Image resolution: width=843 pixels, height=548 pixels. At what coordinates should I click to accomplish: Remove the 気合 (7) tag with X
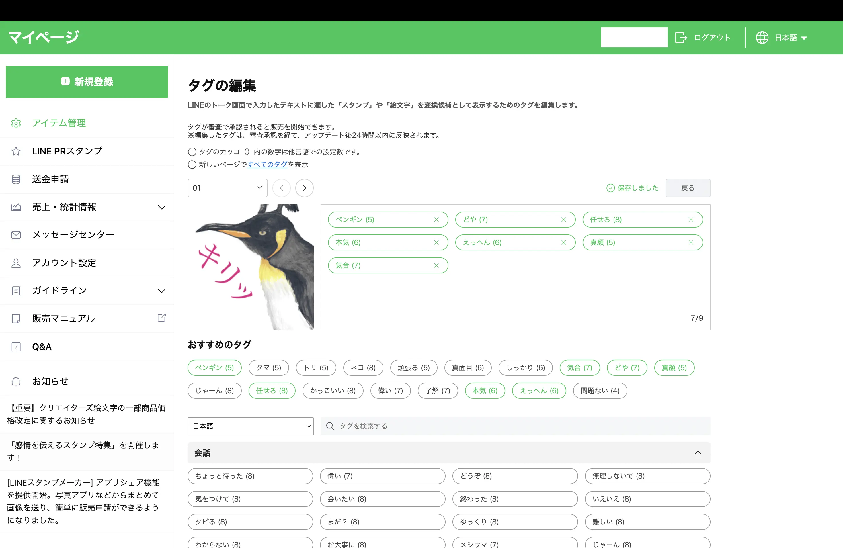click(x=436, y=265)
